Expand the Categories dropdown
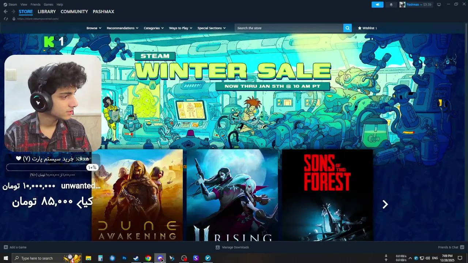The width and height of the screenshot is (468, 263). 154,28
